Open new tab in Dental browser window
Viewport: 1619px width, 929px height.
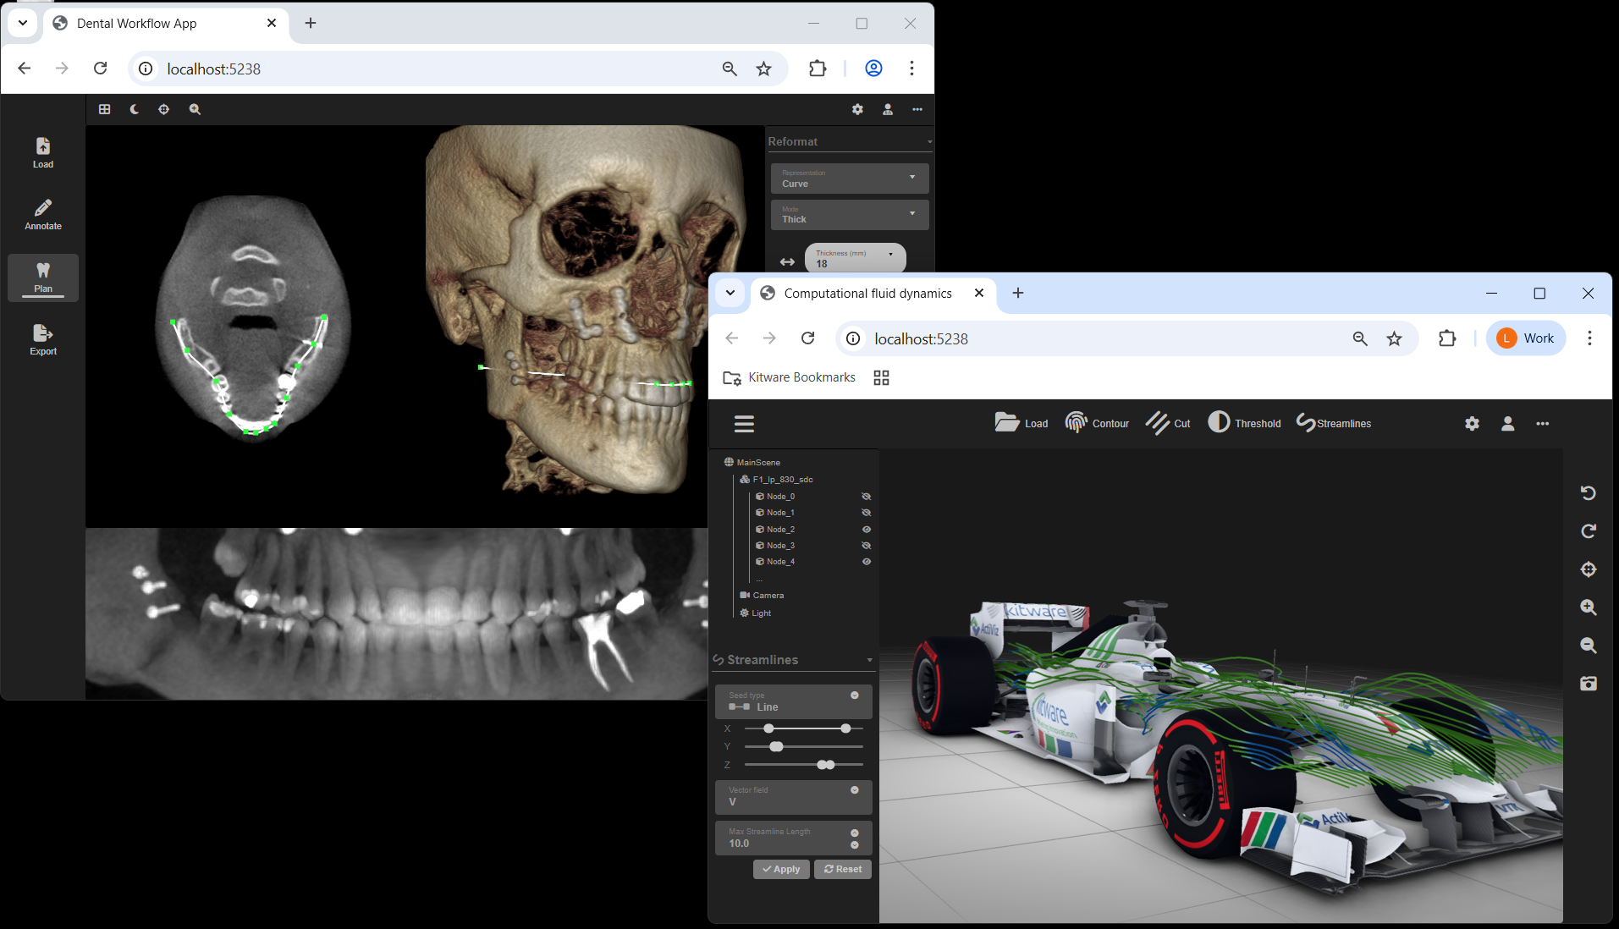coord(311,24)
